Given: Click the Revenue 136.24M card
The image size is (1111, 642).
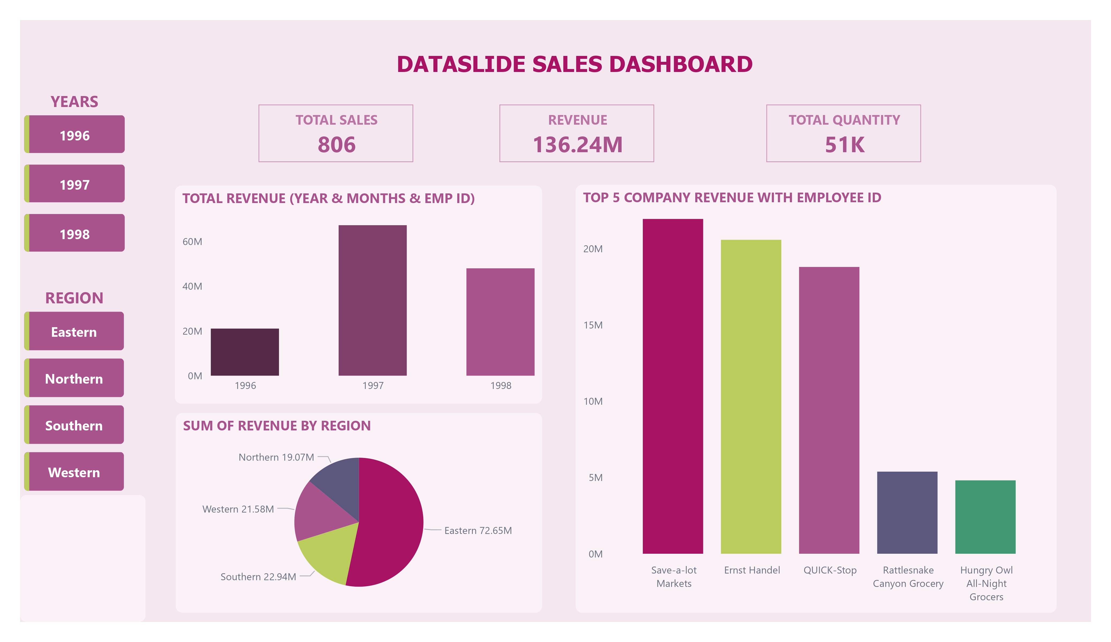Looking at the screenshot, I should coord(577,133).
